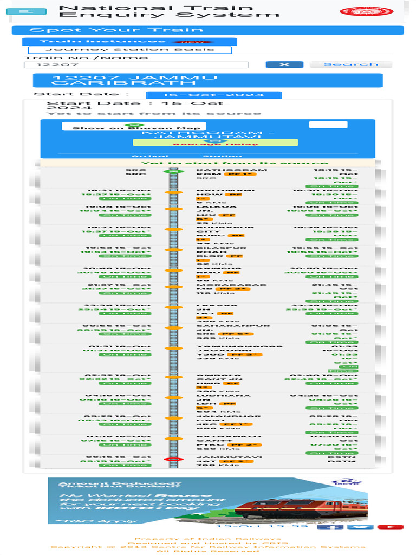Select the Train Instances tab

click(x=129, y=42)
